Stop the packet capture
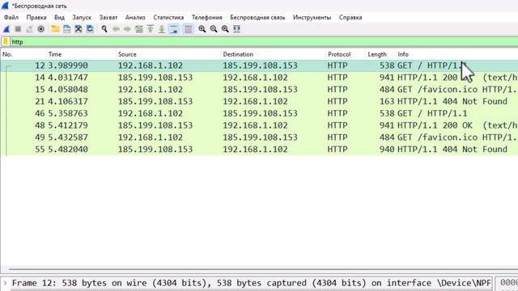This screenshot has height=291, width=518. 18,29
